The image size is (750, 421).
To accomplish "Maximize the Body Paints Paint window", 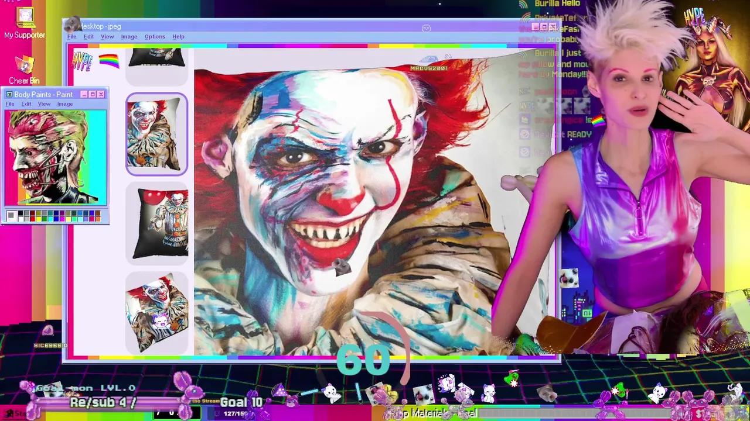I will click(x=92, y=94).
